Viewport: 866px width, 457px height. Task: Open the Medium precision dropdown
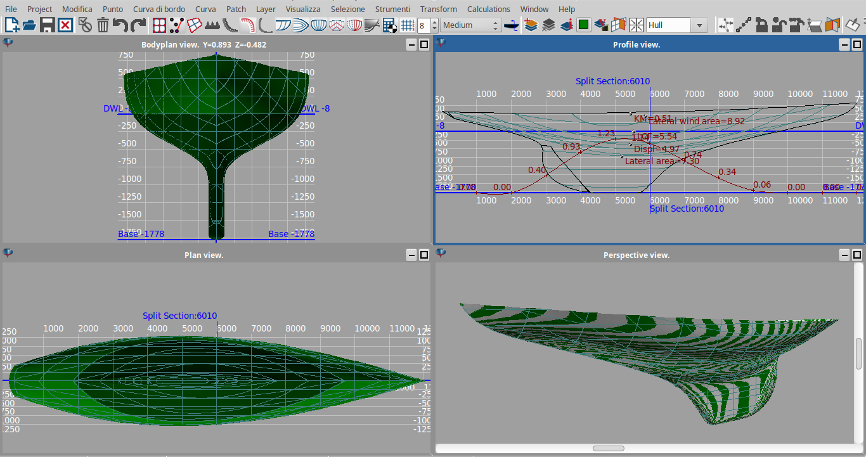470,25
